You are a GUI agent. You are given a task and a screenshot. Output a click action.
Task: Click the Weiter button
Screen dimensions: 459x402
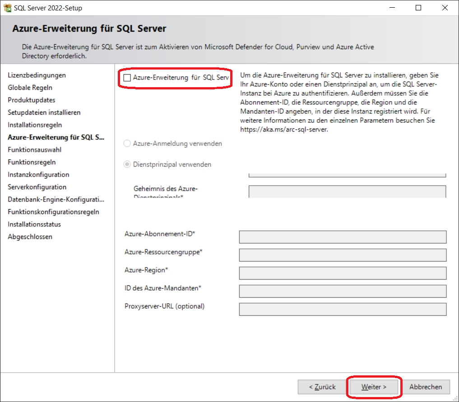(x=374, y=387)
